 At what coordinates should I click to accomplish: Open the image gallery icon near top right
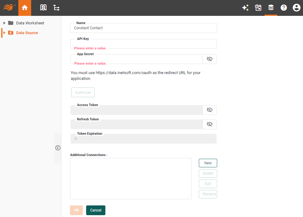[x=258, y=8]
